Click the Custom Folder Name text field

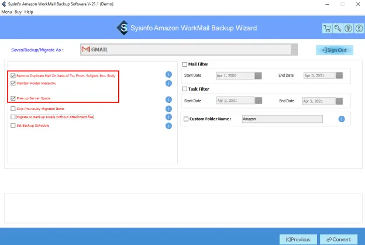click(x=282, y=119)
